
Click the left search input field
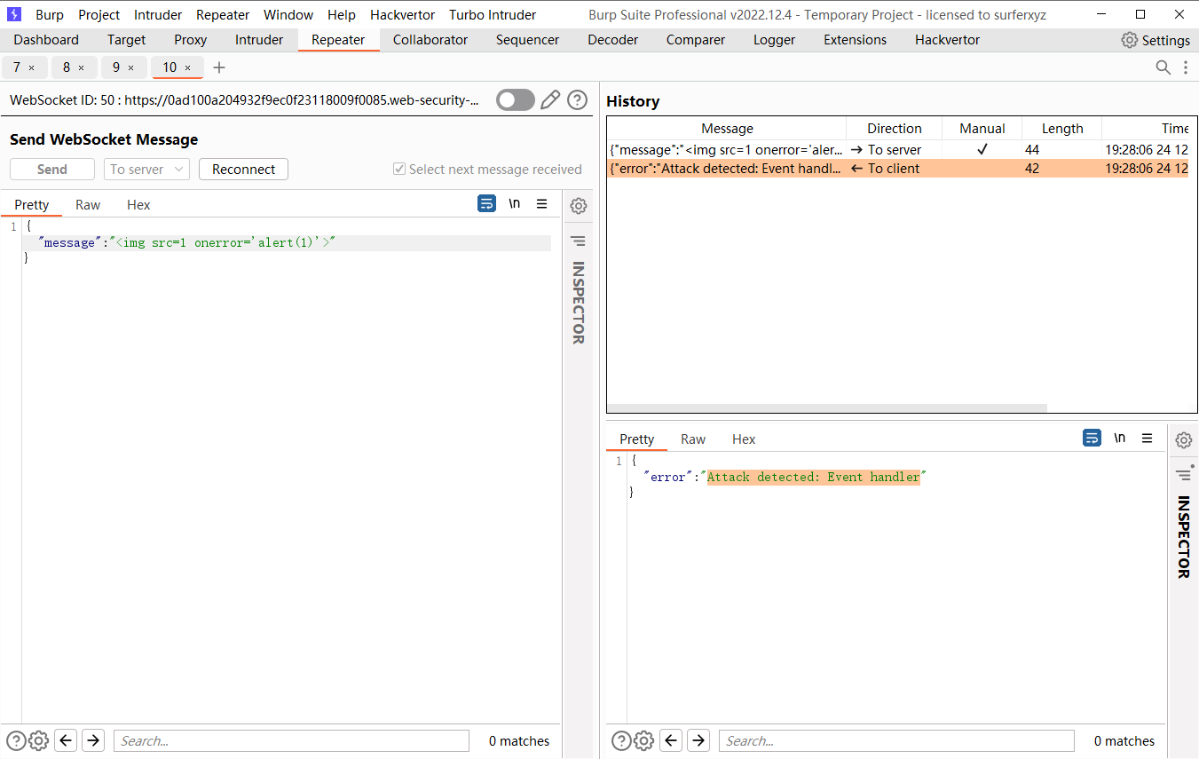[x=291, y=740]
